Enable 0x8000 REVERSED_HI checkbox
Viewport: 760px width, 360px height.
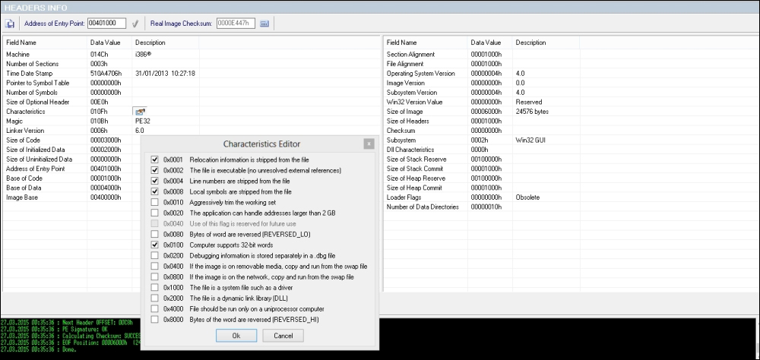(x=154, y=319)
